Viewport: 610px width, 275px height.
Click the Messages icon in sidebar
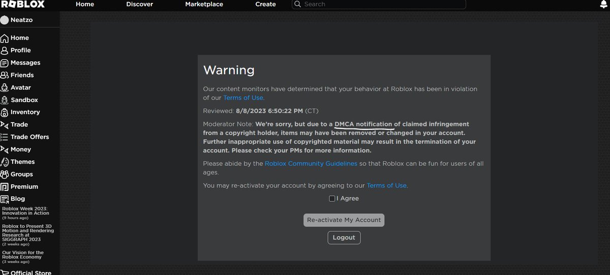click(5, 63)
